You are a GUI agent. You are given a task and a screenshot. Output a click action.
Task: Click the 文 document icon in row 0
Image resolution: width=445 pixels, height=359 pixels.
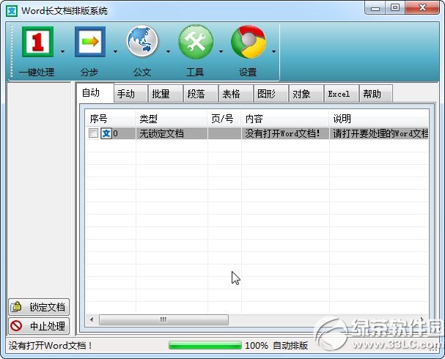click(106, 133)
